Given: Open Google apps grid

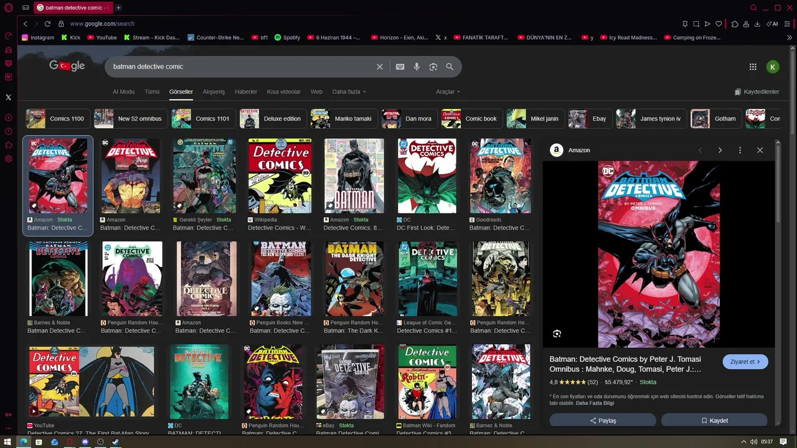Looking at the screenshot, I should [753, 67].
